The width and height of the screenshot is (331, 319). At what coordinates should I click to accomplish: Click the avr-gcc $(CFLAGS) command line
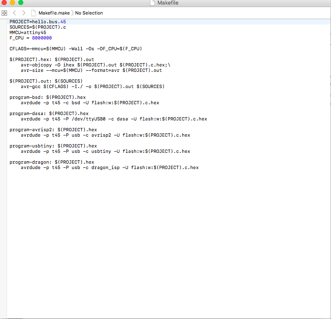click(x=93, y=86)
